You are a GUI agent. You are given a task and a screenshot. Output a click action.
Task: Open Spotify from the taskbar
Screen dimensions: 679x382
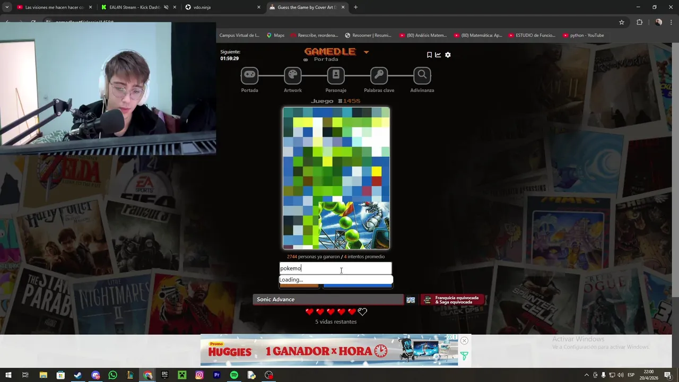coord(234,375)
